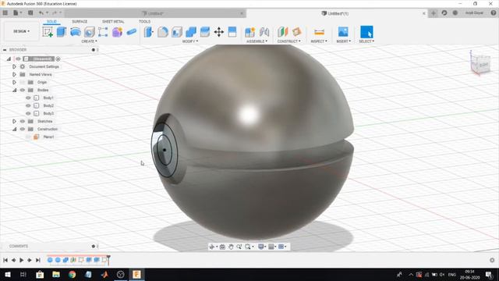
Task: Open the Construct dropdown menu
Action: tap(288, 41)
